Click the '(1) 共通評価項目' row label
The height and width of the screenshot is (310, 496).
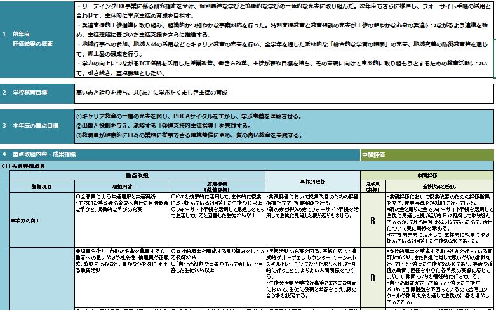[x=25, y=165]
